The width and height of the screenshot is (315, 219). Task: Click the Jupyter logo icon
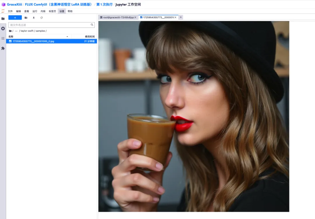coord(3,11)
